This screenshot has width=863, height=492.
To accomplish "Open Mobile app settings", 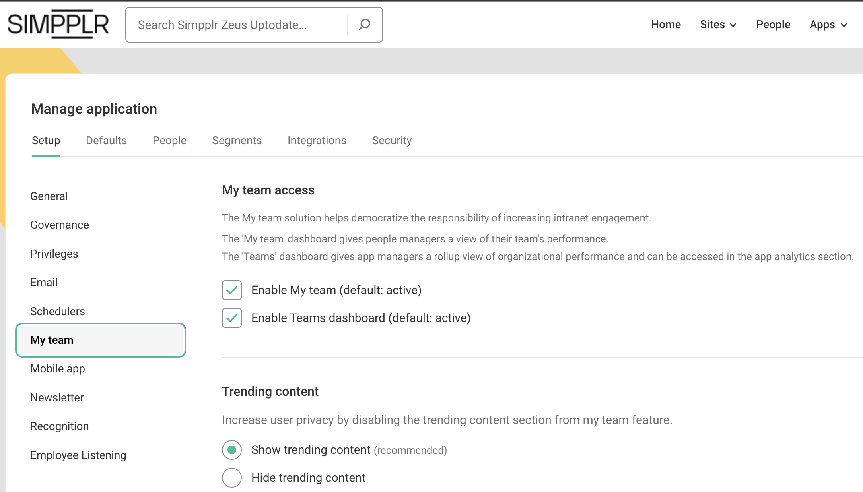I will 58,369.
